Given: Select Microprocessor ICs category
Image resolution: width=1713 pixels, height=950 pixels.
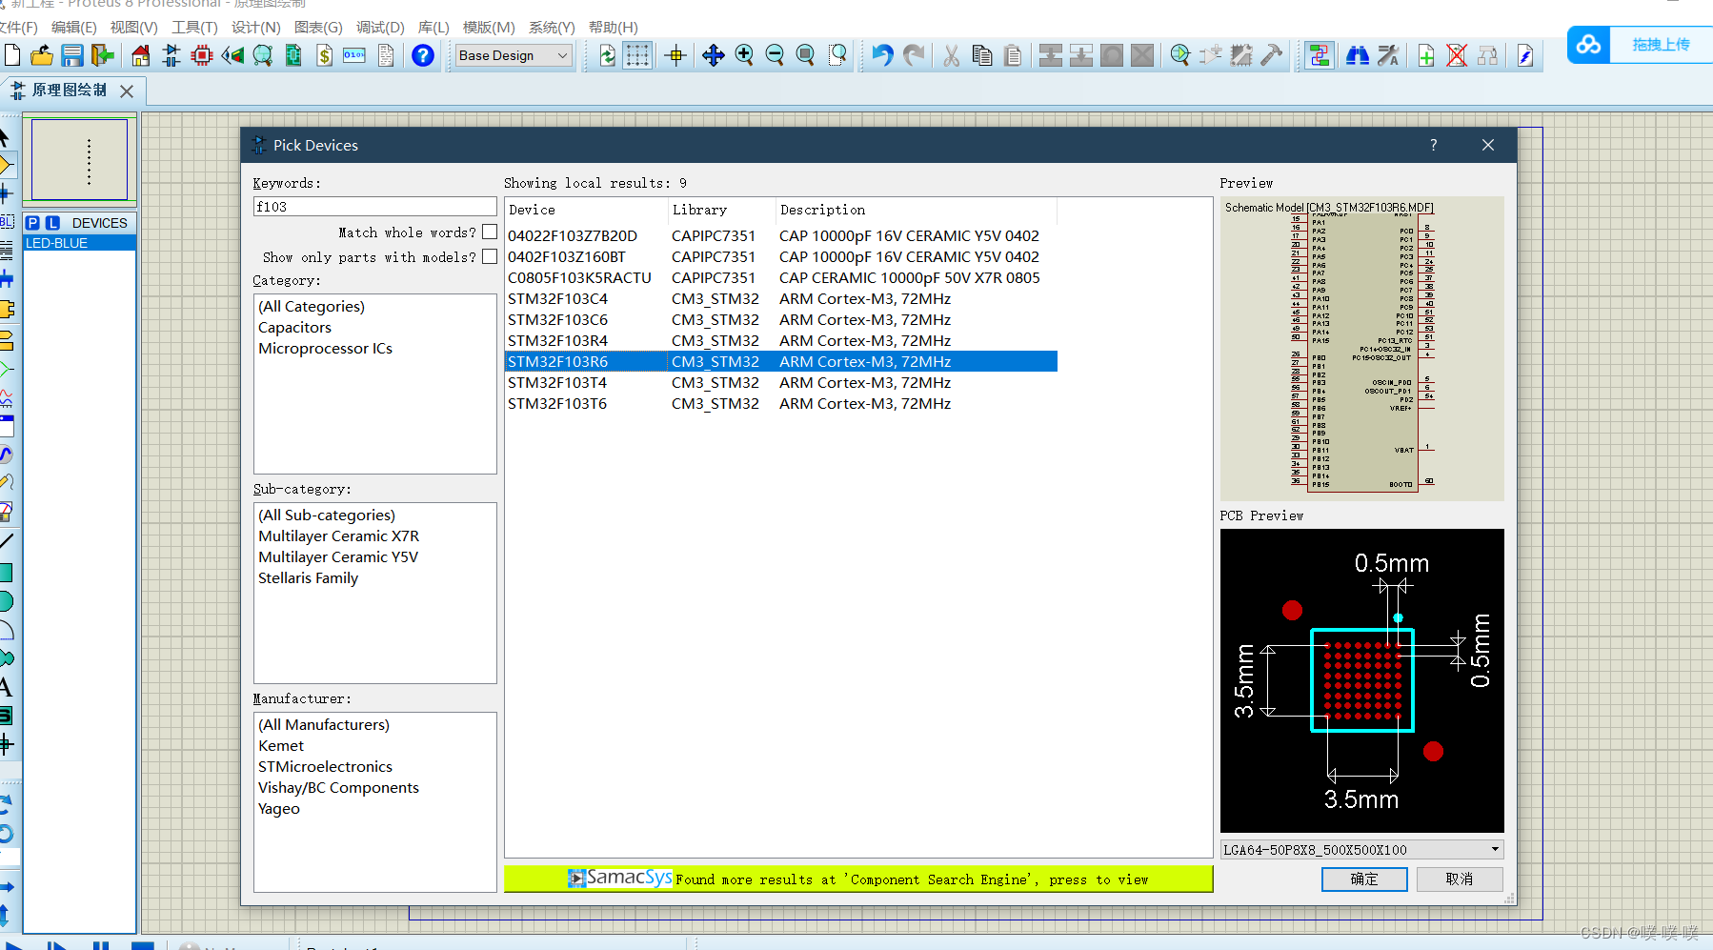Looking at the screenshot, I should click(x=325, y=348).
